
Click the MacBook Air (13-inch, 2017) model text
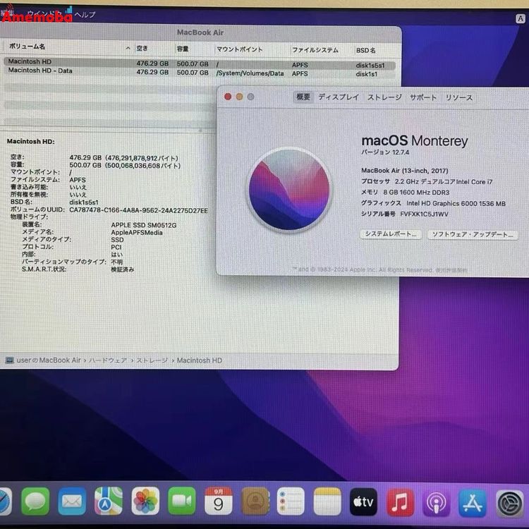pyautogui.click(x=405, y=171)
